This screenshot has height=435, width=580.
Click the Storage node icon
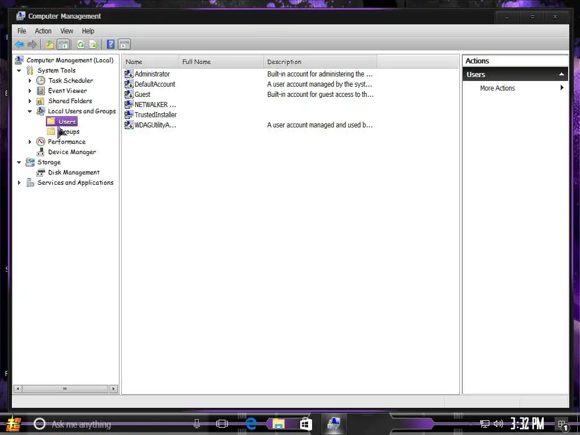click(30, 162)
